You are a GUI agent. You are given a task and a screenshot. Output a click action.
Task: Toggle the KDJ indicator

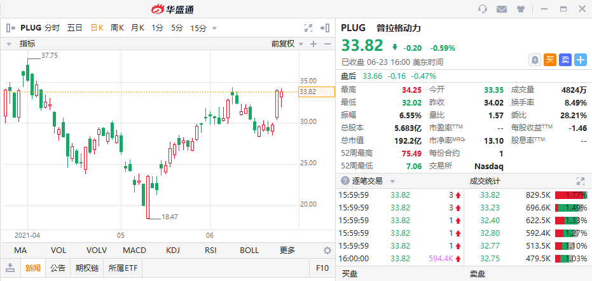pyautogui.click(x=173, y=250)
